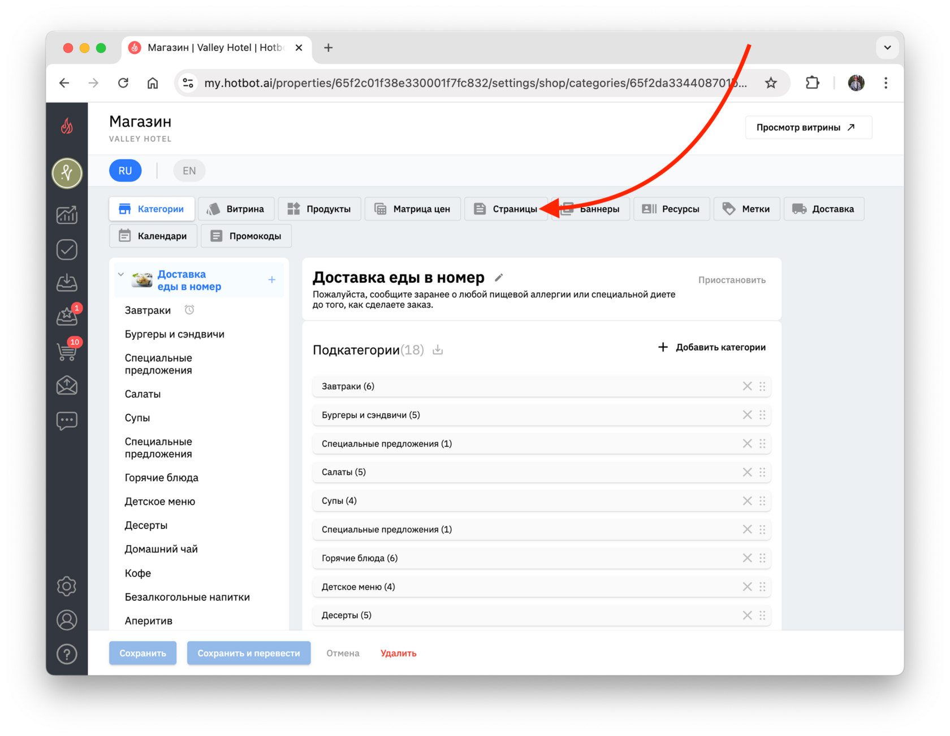950x736 pixels.
Task: Bookmark page with the star icon
Action: point(771,83)
